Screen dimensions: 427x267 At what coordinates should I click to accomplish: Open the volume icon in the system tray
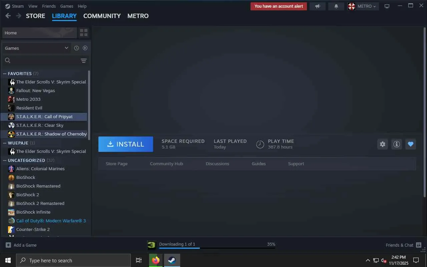click(384, 260)
